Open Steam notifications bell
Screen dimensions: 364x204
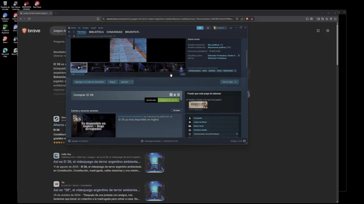click(208, 28)
